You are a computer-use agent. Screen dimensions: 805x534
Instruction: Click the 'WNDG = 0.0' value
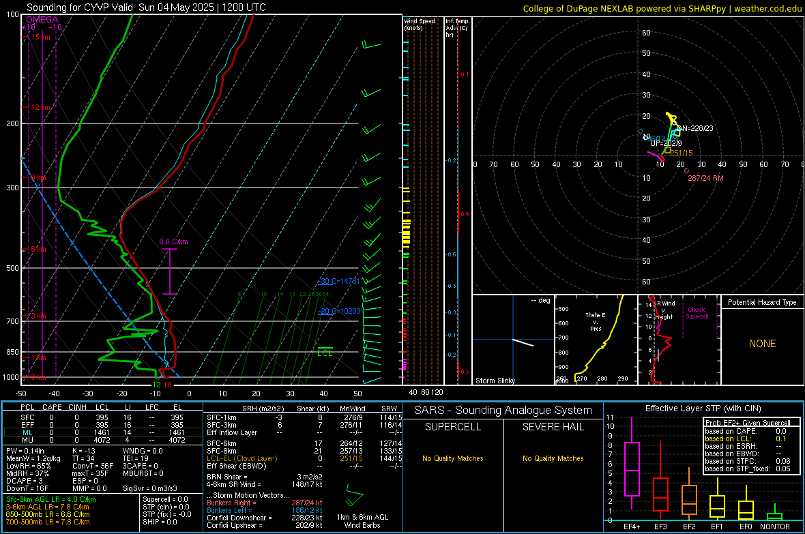pyautogui.click(x=142, y=451)
